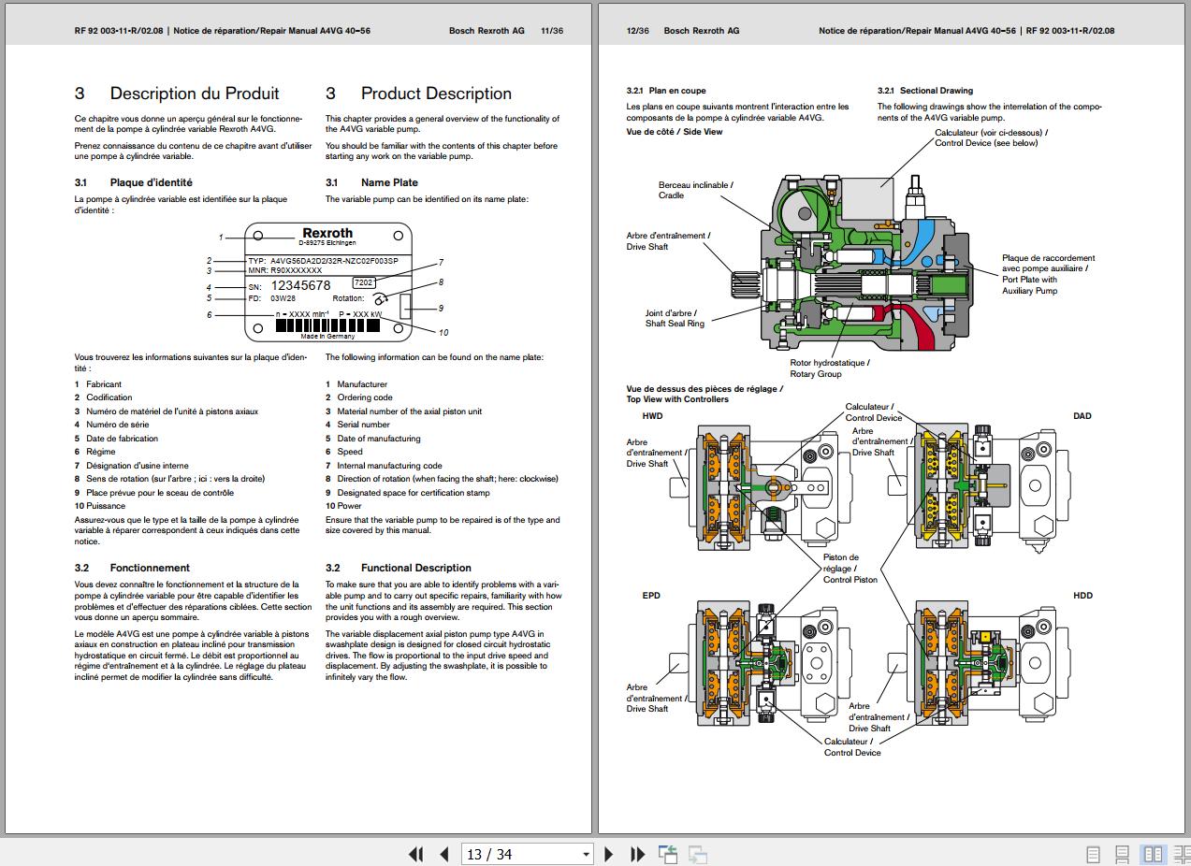Click the page number 11/36 in header
The height and width of the screenshot is (866, 1191).
(x=552, y=31)
